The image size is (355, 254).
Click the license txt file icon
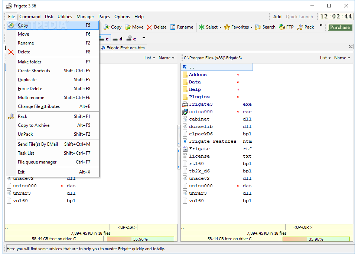185,156
